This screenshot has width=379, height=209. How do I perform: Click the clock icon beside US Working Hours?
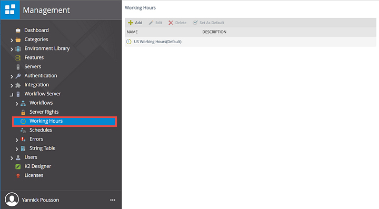point(129,42)
